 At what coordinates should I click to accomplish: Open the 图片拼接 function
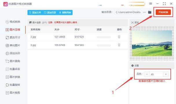[13, 77]
